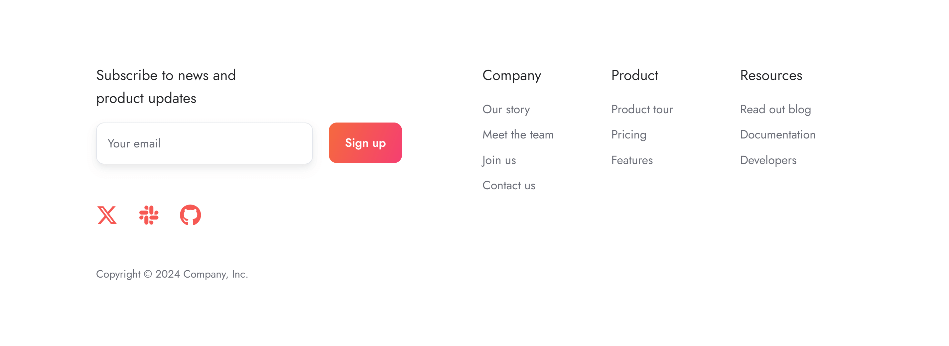The height and width of the screenshot is (346, 949).
Task: Open the Documentation link
Action: 777,134
